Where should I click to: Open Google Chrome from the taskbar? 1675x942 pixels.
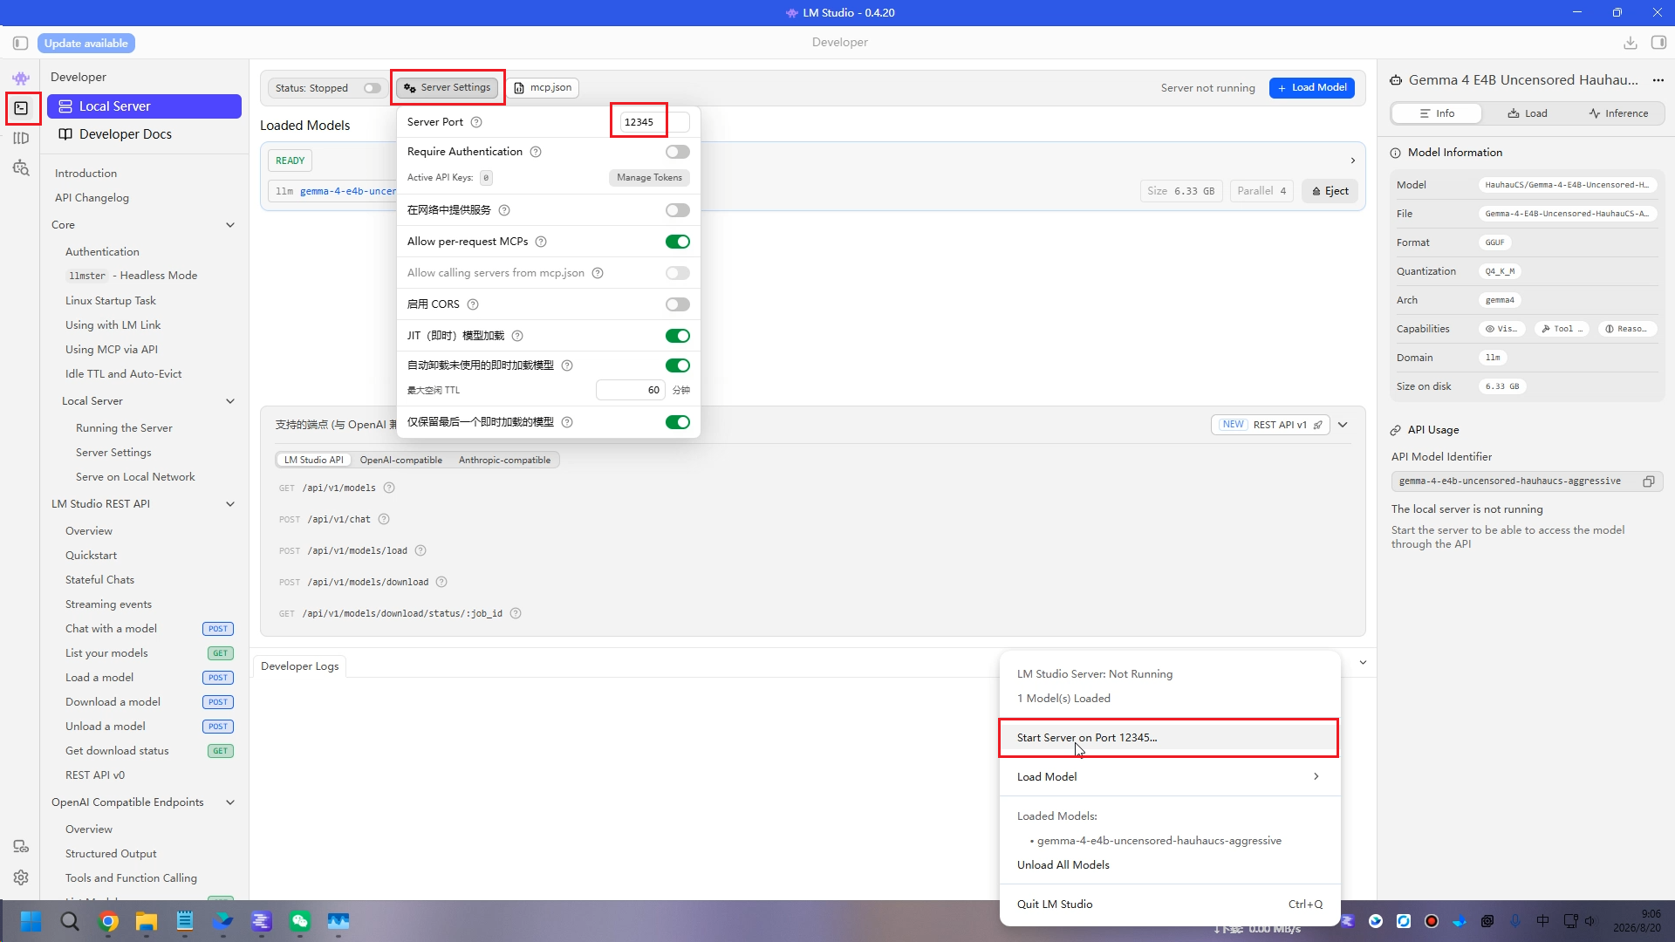[108, 921]
